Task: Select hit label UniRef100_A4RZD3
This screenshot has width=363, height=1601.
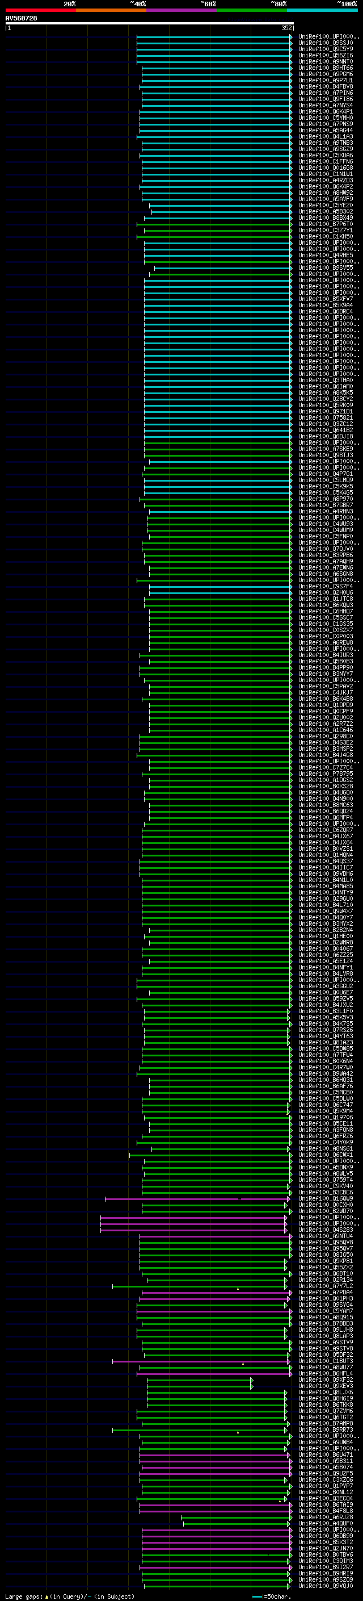Action: 326,180
